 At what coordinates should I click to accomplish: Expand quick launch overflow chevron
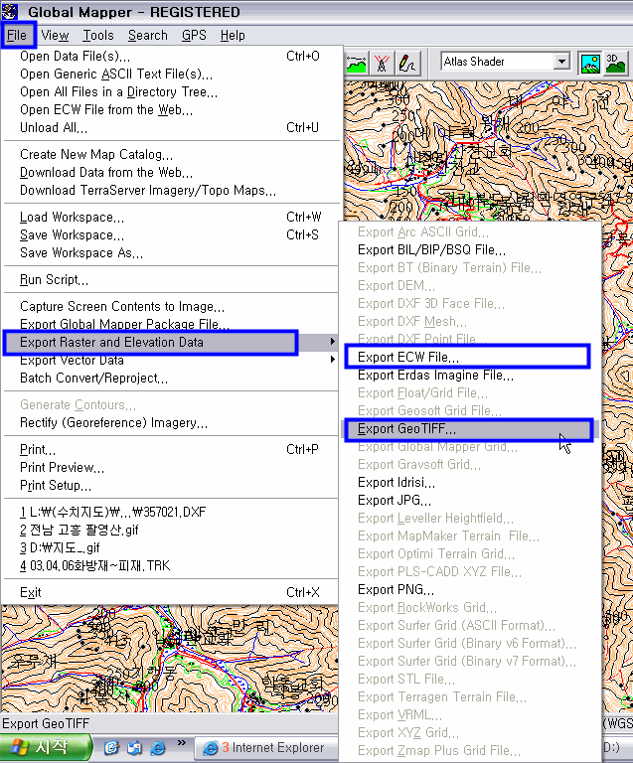(x=182, y=743)
